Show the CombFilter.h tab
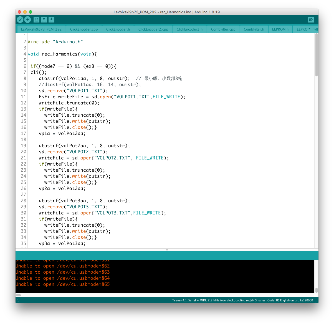Screen dimensions: 334x325 pyautogui.click(x=254, y=29)
